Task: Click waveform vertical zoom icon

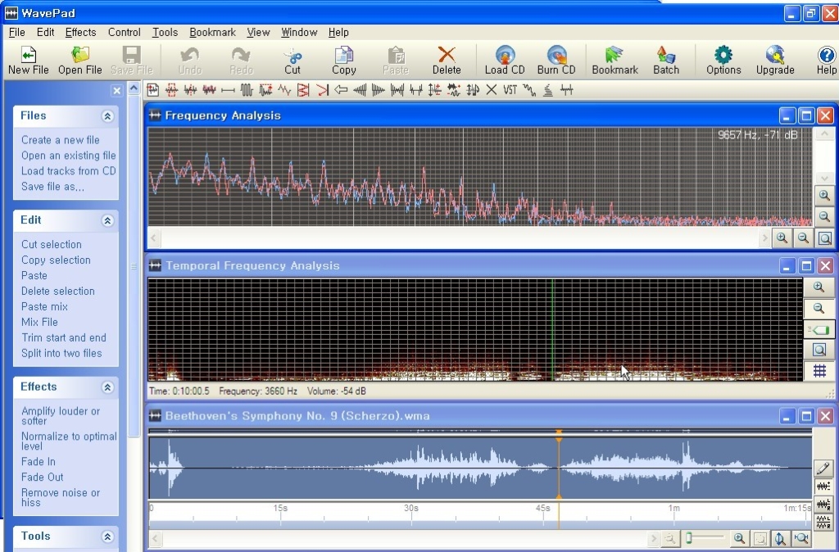Action: 780,539
